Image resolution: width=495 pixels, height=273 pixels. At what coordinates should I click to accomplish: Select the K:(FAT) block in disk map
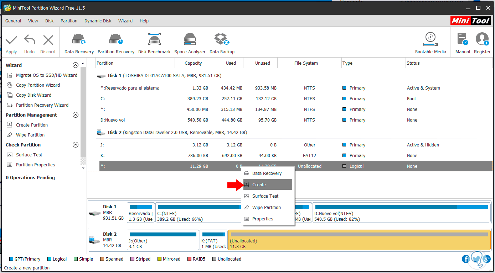pyautogui.click(x=213, y=240)
